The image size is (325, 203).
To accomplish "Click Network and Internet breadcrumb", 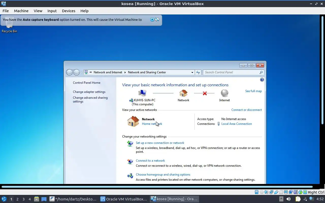I will point(108,72).
